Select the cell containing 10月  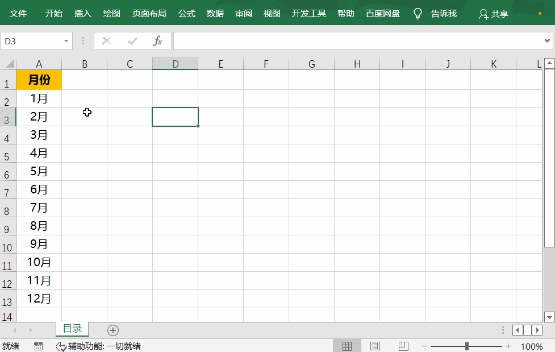(39, 262)
